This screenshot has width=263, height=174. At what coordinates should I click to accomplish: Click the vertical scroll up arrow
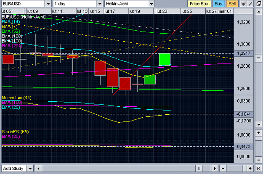258,12
